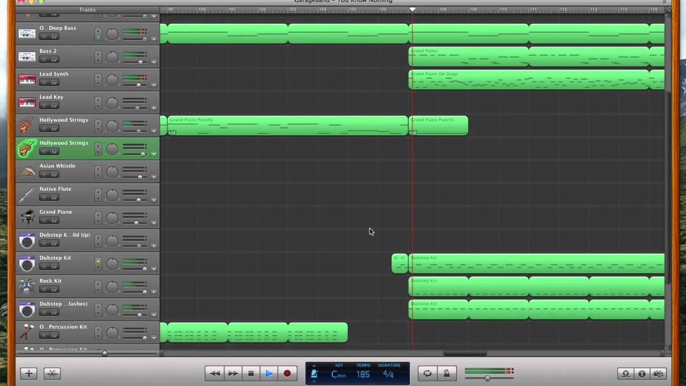Select the Native Flute instrument icon

pos(27,195)
